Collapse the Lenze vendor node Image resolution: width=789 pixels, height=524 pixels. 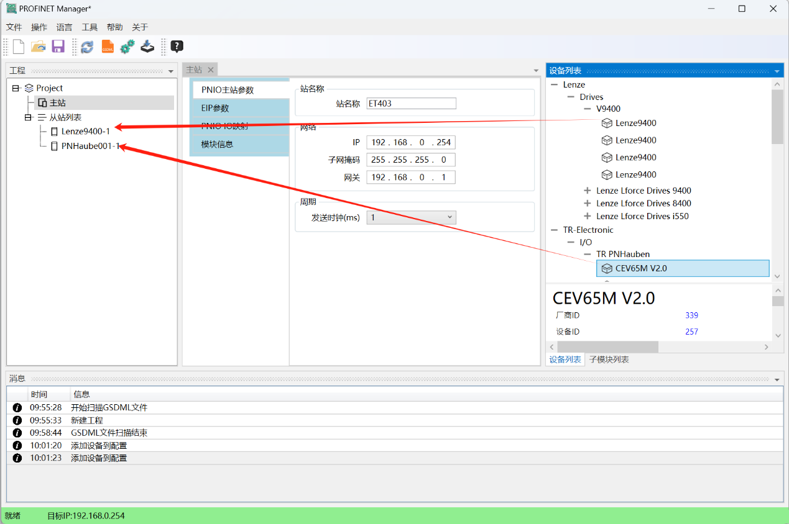(x=554, y=84)
